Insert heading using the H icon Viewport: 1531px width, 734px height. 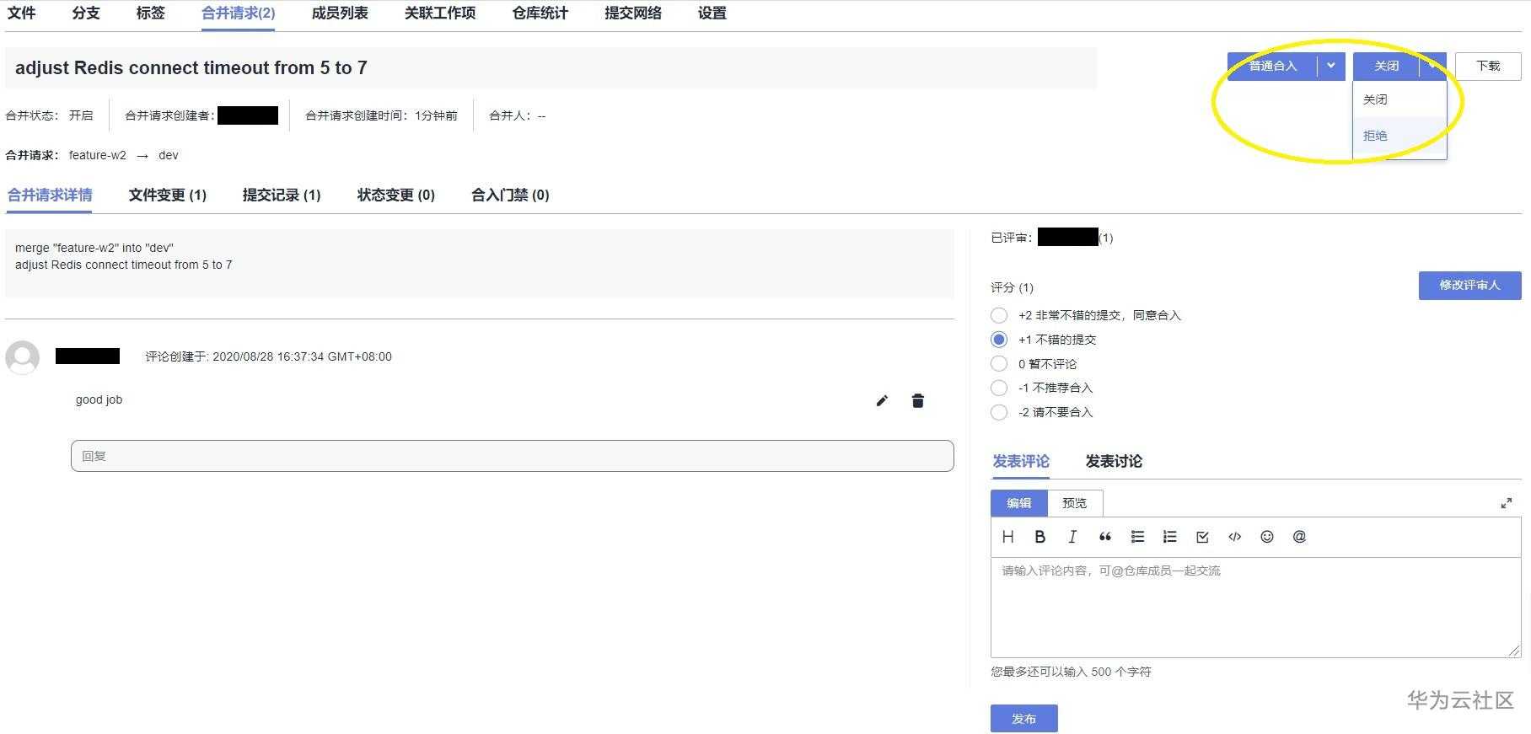1007,537
